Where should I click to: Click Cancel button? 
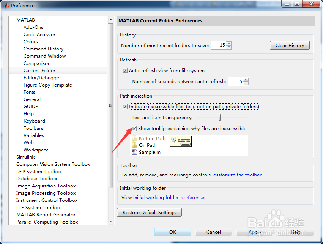click(213, 232)
